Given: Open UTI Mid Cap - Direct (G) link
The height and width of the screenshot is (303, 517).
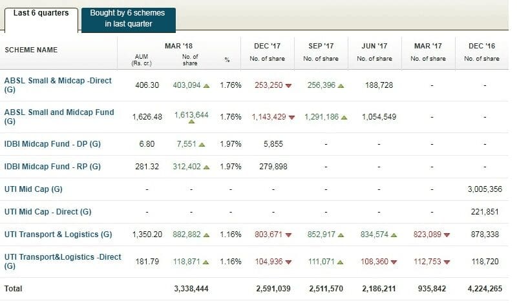Looking at the screenshot, I should 48,212.
